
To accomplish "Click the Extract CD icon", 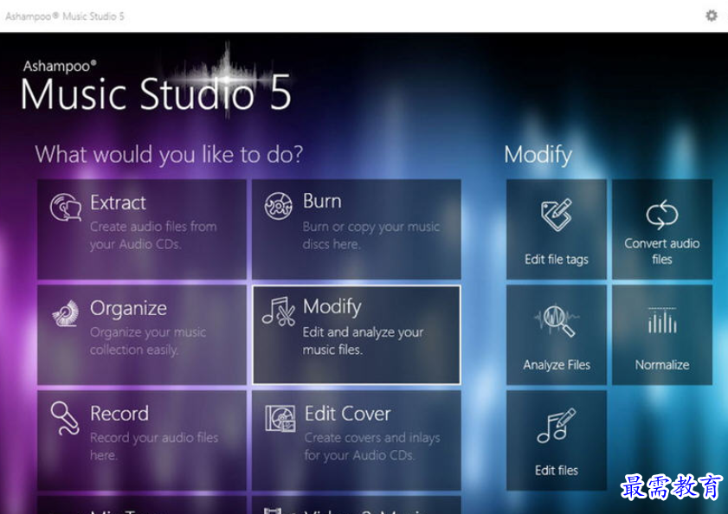I will [66, 207].
